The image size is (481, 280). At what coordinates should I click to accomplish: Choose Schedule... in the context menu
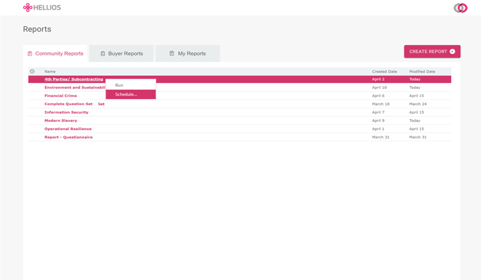pyautogui.click(x=126, y=94)
